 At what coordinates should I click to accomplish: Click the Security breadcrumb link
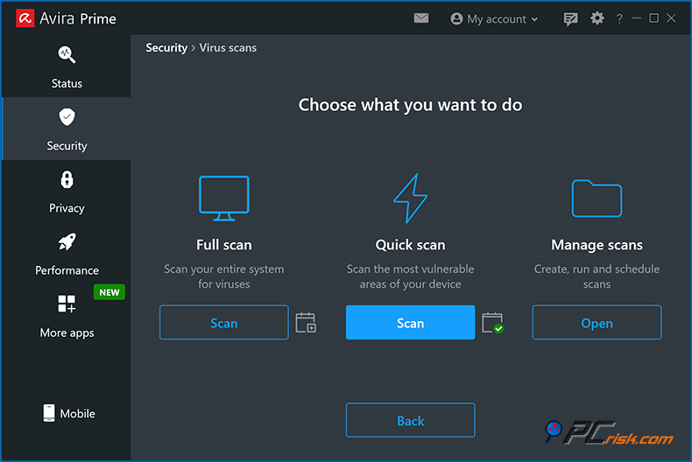pyautogui.click(x=166, y=48)
